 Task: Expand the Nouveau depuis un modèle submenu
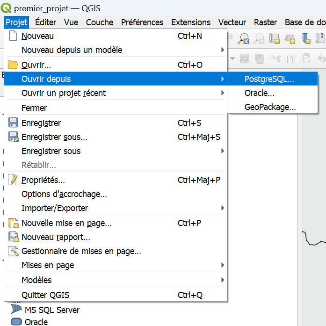(223, 50)
